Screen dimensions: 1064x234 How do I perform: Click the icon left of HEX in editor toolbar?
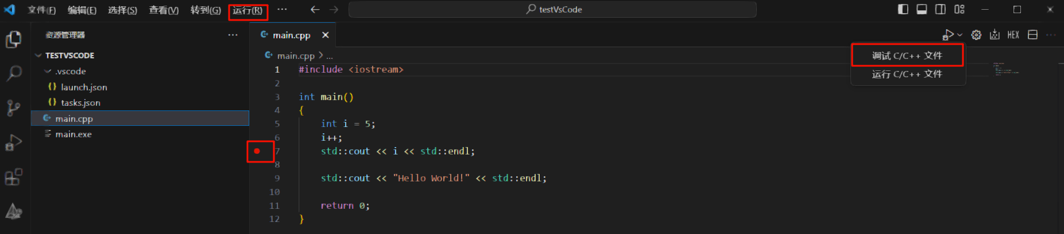point(995,35)
